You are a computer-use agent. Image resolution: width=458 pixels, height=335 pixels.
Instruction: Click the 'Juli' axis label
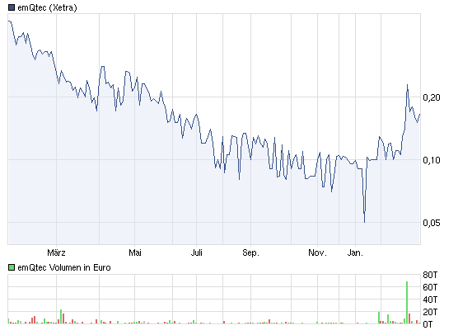click(197, 252)
